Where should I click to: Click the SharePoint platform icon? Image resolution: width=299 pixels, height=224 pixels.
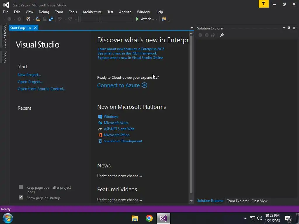click(x=100, y=141)
